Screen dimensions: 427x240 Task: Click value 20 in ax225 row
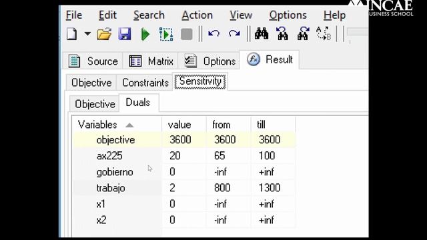[x=175, y=156]
